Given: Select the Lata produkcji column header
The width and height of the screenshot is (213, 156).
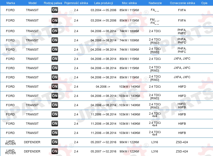Looking at the screenshot, I should 104,3.
